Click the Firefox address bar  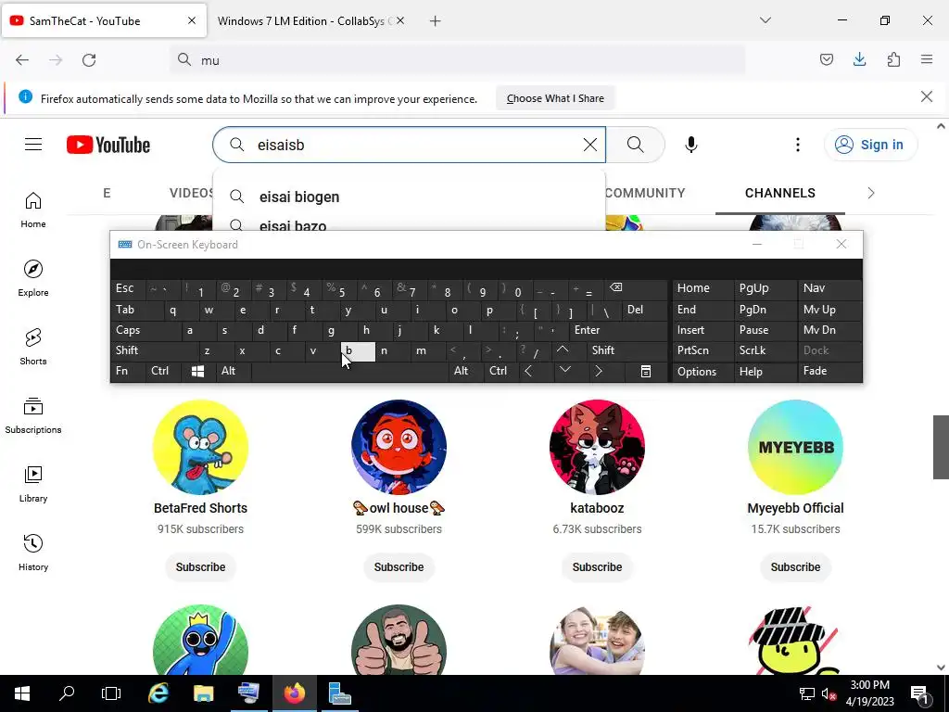point(458,60)
